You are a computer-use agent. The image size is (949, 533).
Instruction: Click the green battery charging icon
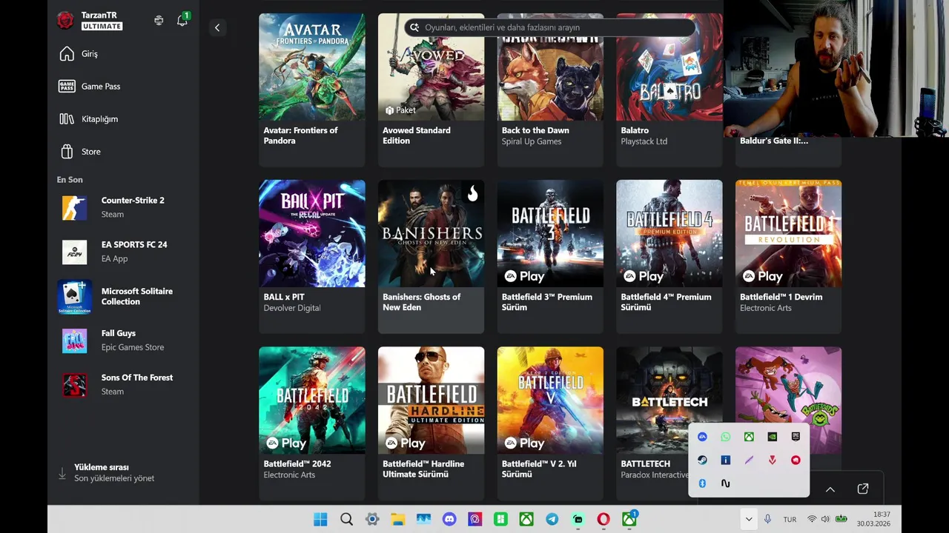pyautogui.click(x=841, y=519)
